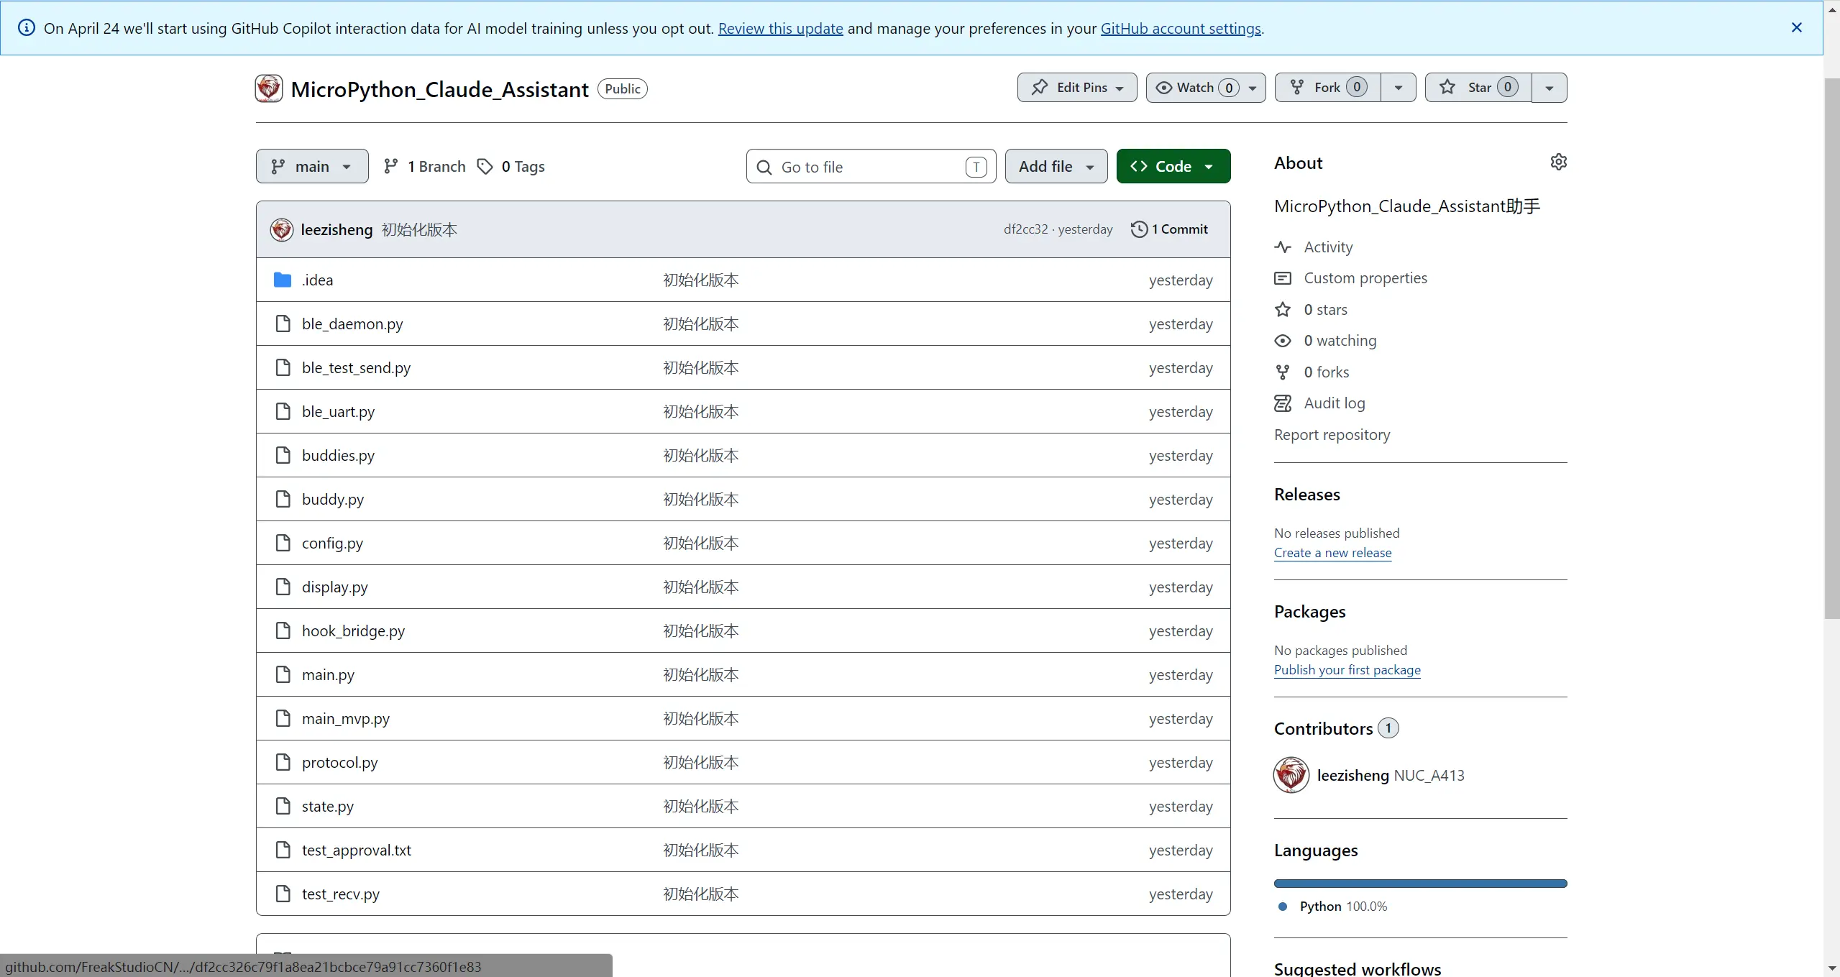Click Create a new release link
The image size is (1840, 977).
[x=1332, y=553]
